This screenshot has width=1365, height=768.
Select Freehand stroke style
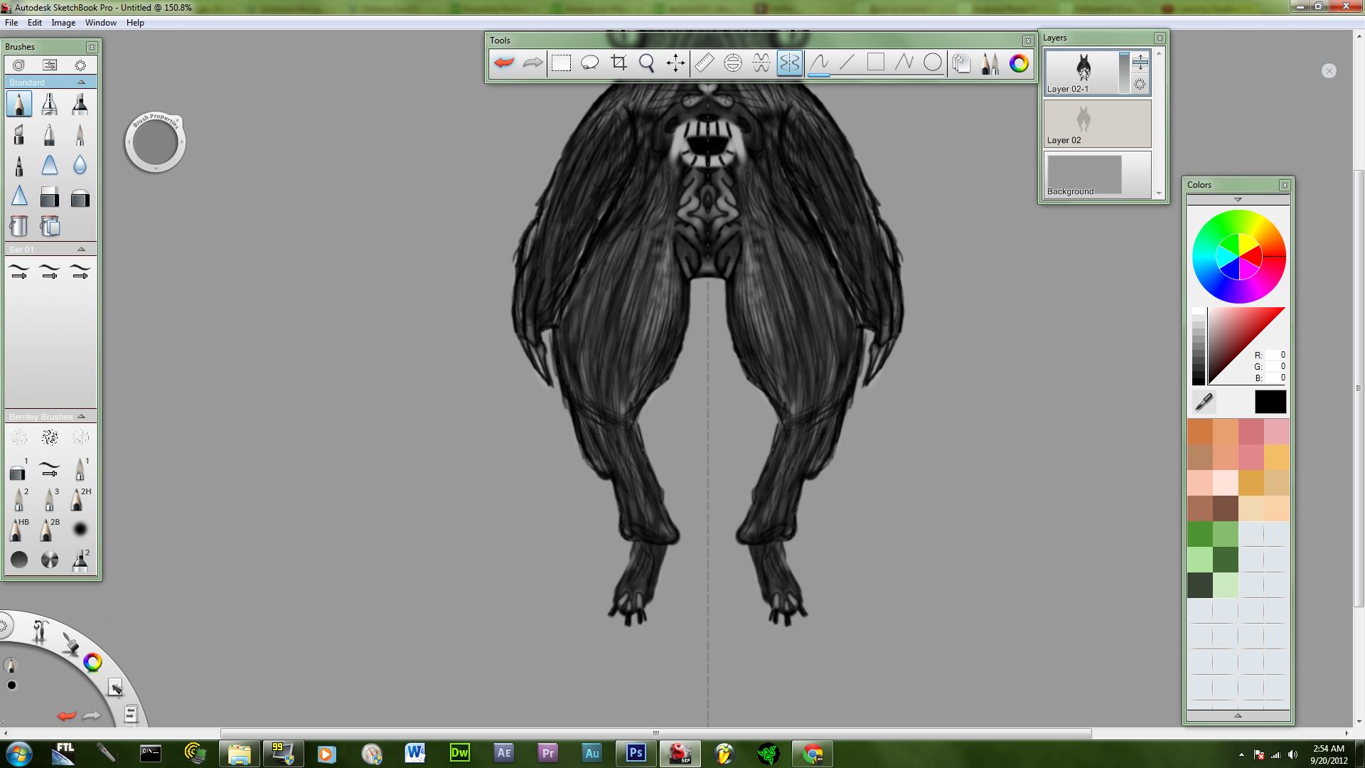pyautogui.click(x=819, y=63)
